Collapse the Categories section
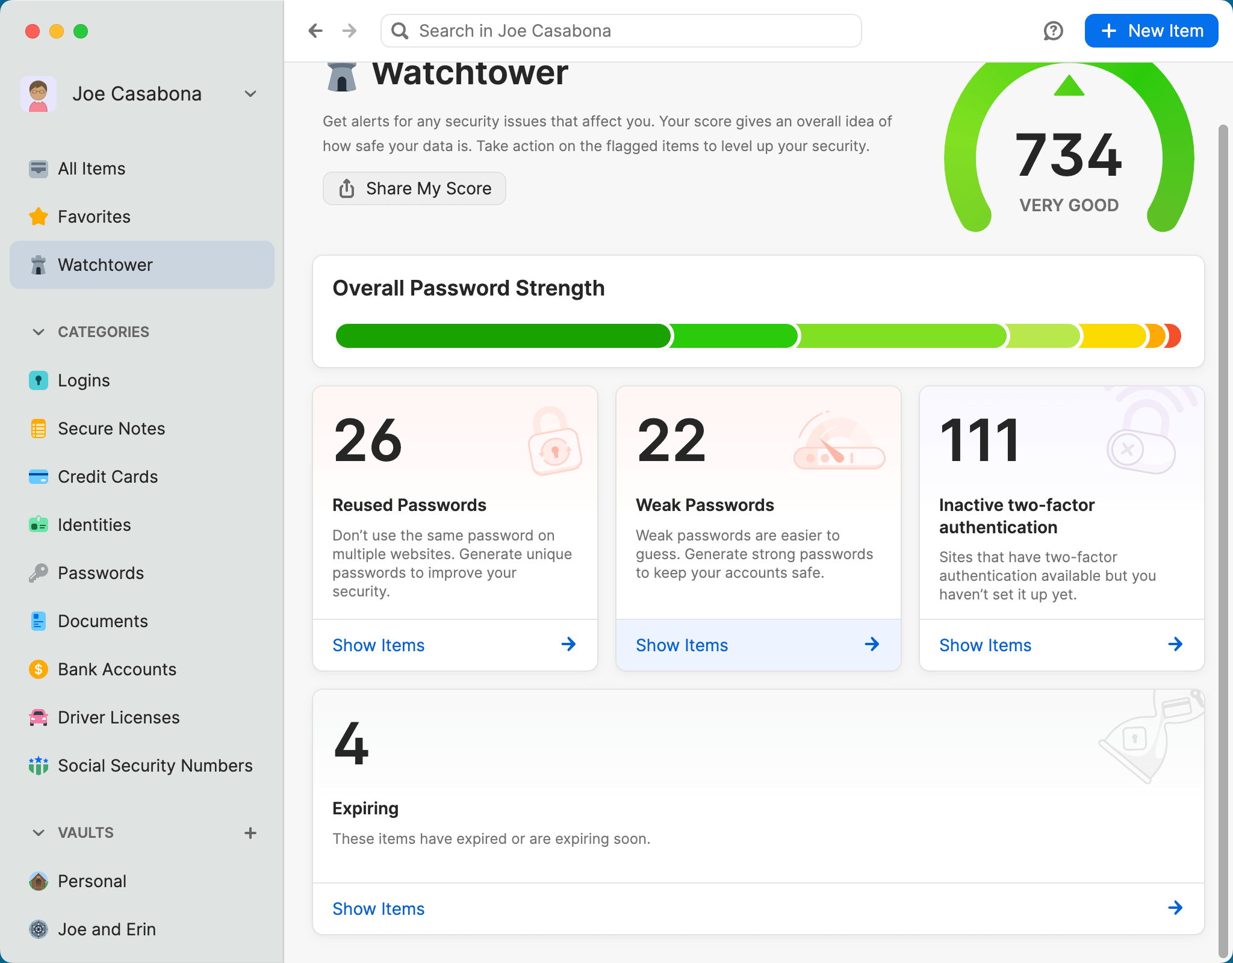 coord(39,332)
